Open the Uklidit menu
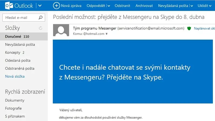 [204, 6]
